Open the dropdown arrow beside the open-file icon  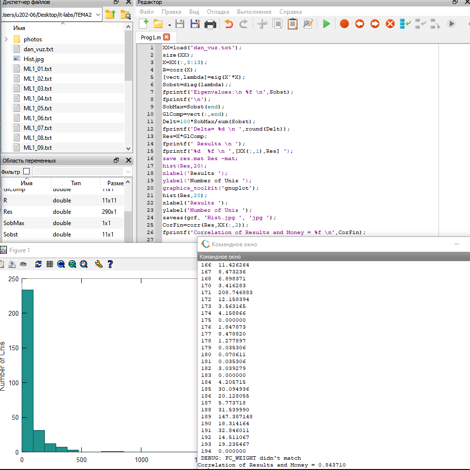tap(169, 24)
